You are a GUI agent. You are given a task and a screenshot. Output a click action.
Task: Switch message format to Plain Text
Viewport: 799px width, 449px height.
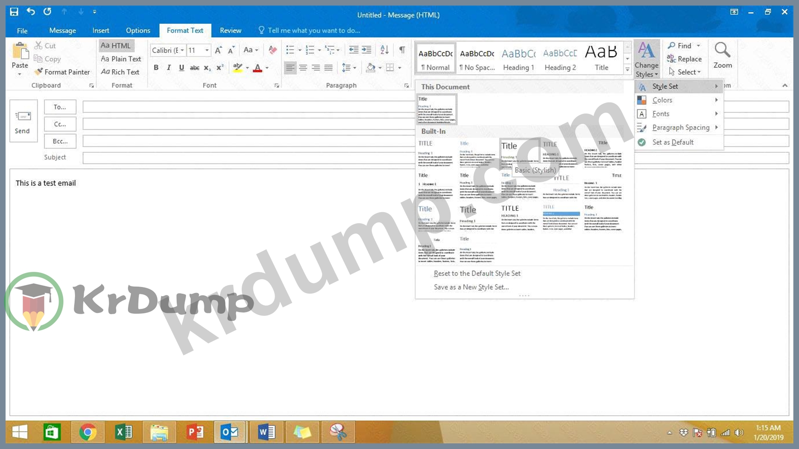[x=121, y=59]
